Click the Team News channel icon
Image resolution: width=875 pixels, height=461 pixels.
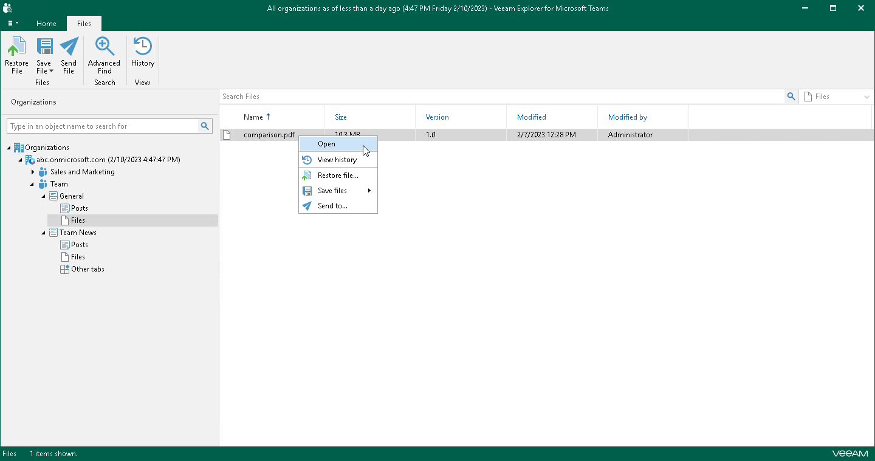click(53, 233)
